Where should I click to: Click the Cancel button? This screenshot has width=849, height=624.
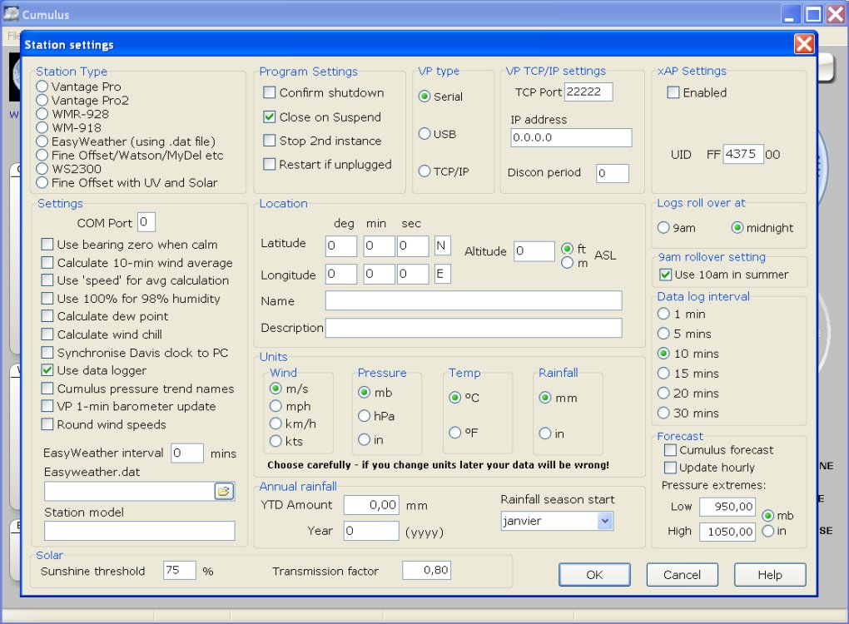[682, 574]
